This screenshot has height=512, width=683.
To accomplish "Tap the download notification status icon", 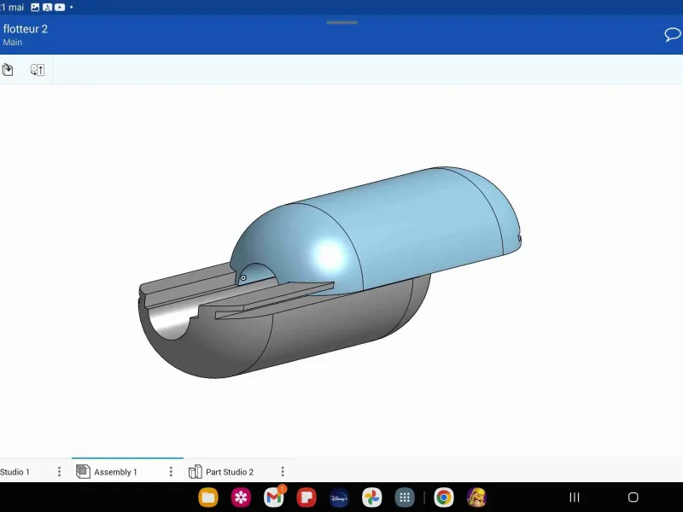I will pos(47,8).
